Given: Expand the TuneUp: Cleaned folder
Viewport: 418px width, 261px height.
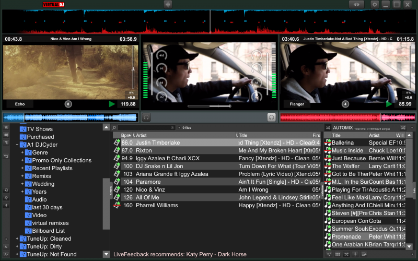Looking at the screenshot, I should [x=17, y=239].
